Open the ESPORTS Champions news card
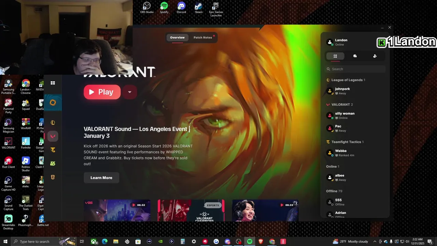437x246 pixels. 191,210
